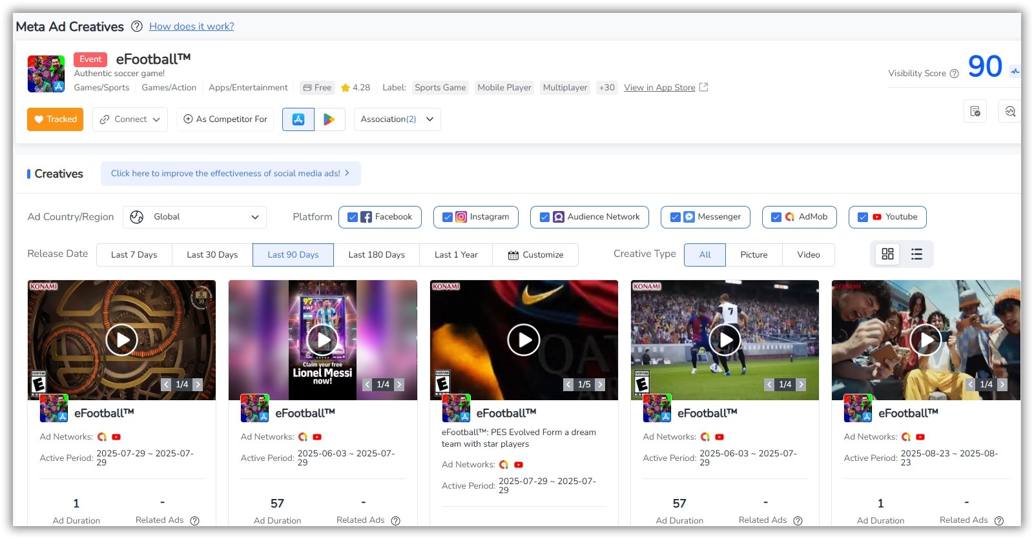The width and height of the screenshot is (1034, 539).
Task: Click the improve social media ads banner
Action: (231, 174)
